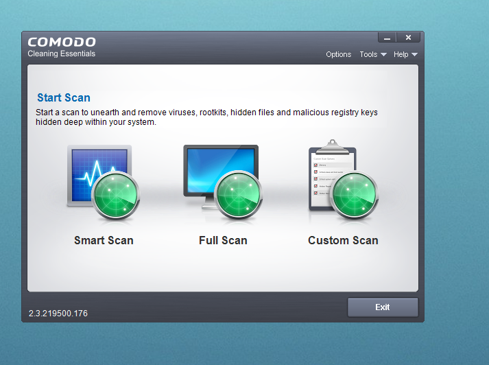Click the Start Scan heading
489x365 pixels.
click(x=64, y=98)
